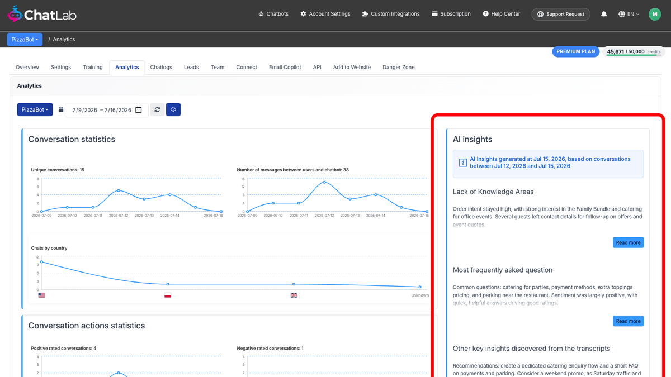Viewport: 671px width, 377px height.
Task: Click the refresh analytics icon button
Action: (157, 110)
